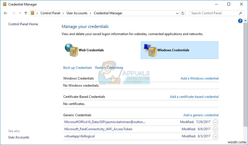248x145 pixels.
Task: Click the vertical scrollbar thumb
Action: click(x=245, y=74)
